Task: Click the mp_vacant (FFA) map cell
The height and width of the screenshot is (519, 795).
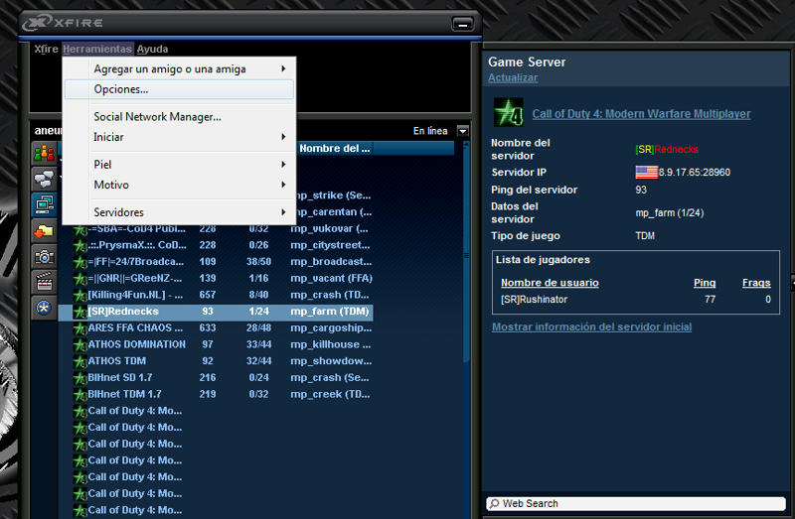Action: 331,279
